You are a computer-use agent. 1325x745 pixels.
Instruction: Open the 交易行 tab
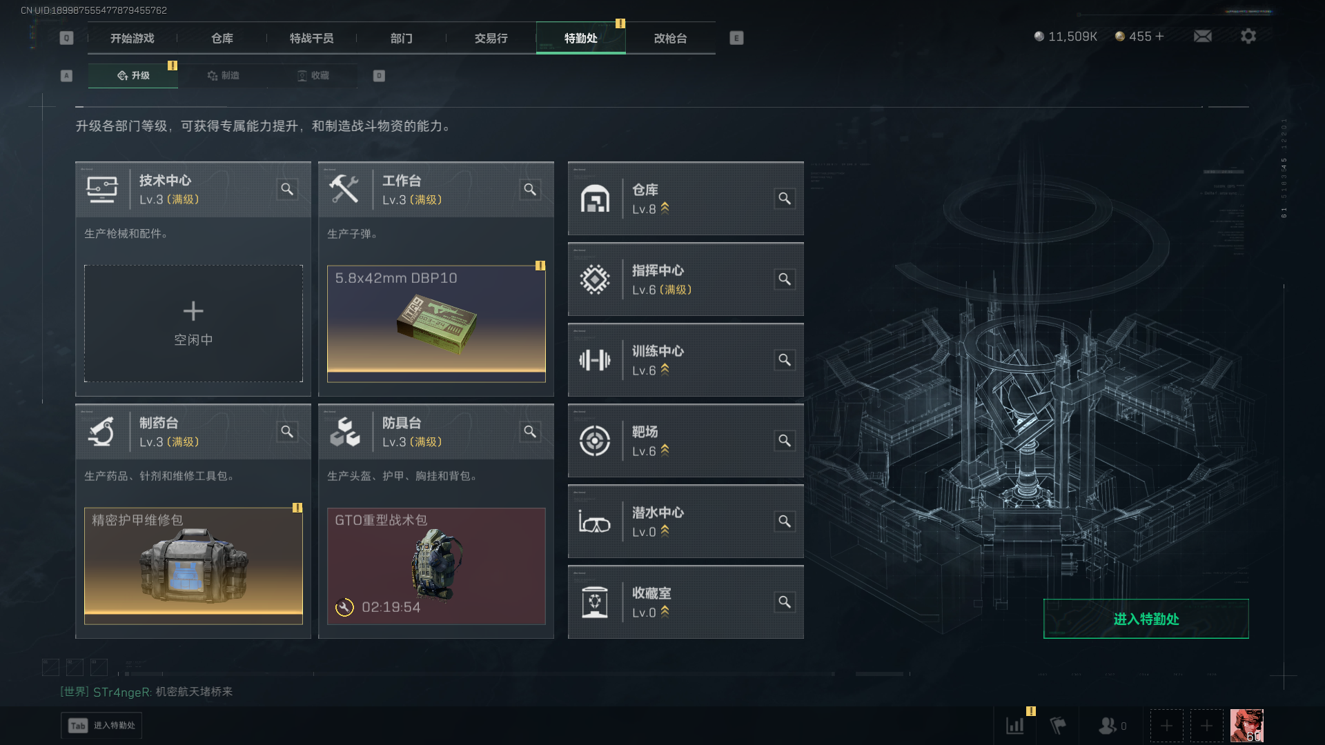[491, 38]
